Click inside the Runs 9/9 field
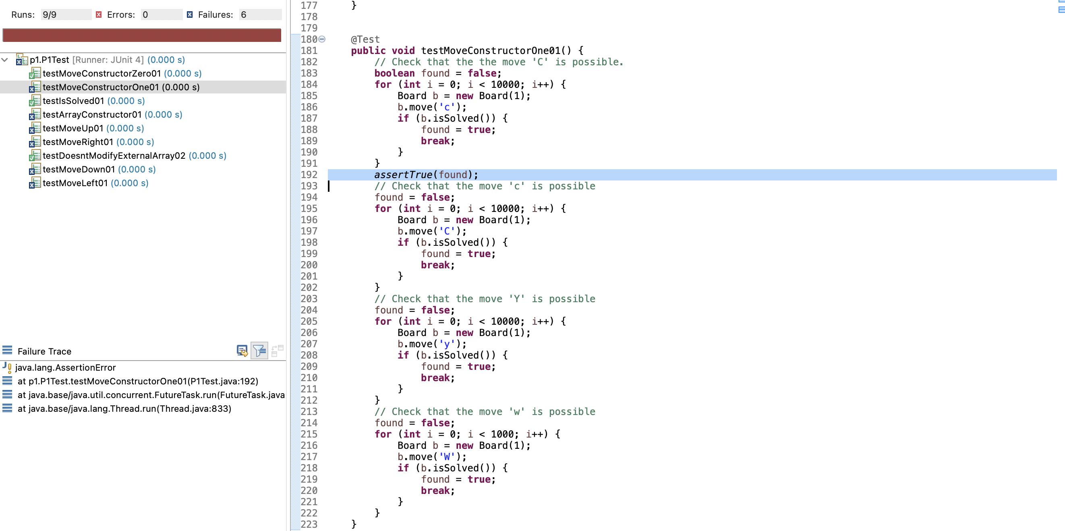 [65, 14]
